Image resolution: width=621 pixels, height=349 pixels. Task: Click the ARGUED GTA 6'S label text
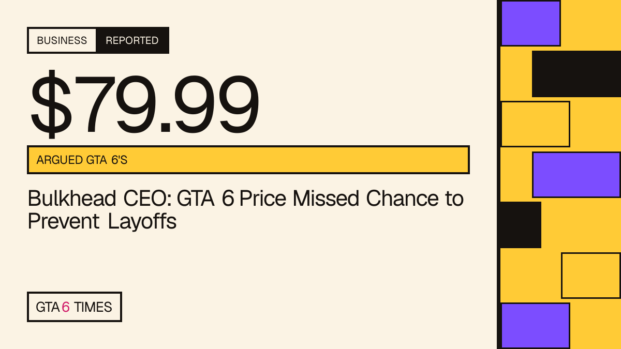(82, 160)
